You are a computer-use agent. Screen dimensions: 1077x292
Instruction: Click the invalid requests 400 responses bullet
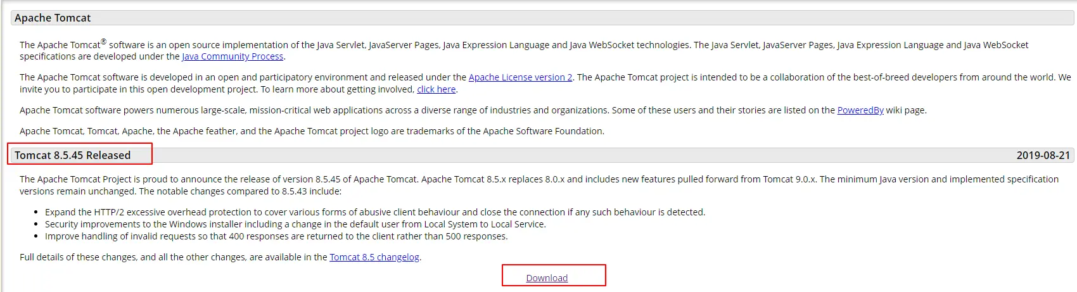point(276,236)
